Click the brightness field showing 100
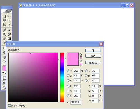Screen dimensions: 140x109 [77, 80]
